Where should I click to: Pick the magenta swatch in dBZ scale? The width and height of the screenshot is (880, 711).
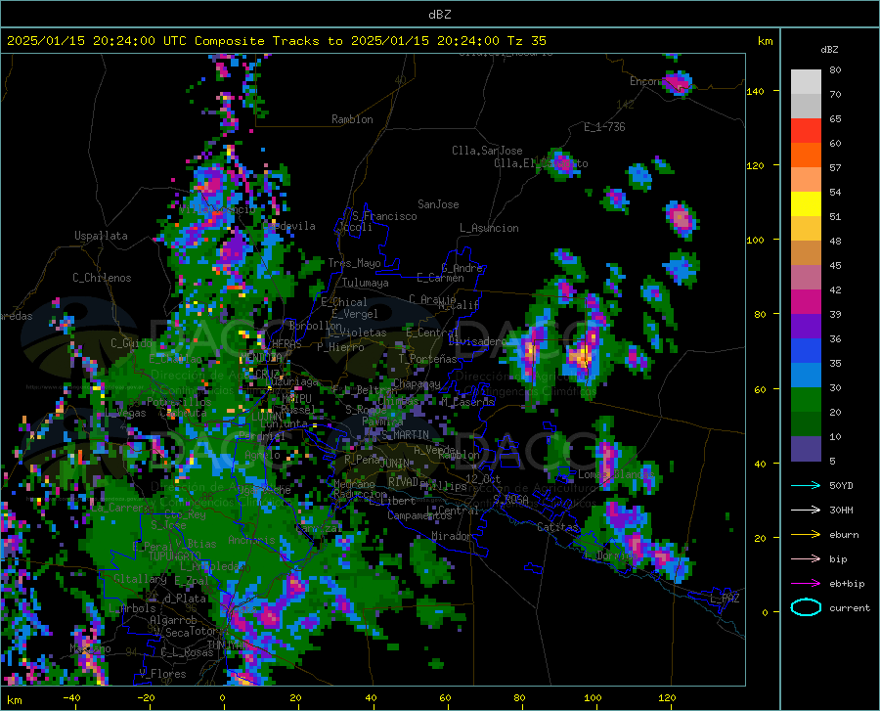tap(806, 302)
